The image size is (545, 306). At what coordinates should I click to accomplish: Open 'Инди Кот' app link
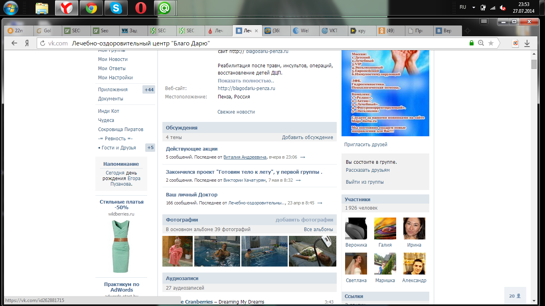tap(109, 111)
